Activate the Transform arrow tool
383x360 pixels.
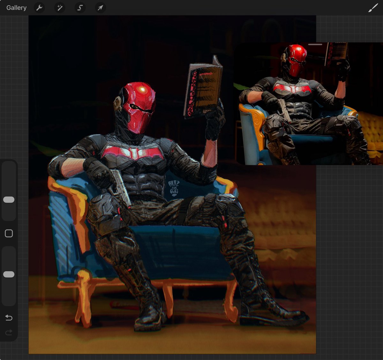pos(101,8)
